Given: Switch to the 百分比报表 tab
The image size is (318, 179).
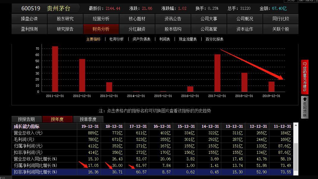Looking at the screenshot, I should click(214, 39).
